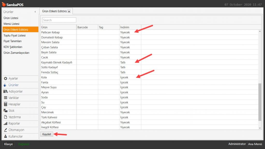Open Yazdırma via its page icon
The height and width of the screenshot is (149, 265).
[x=5, y=117]
